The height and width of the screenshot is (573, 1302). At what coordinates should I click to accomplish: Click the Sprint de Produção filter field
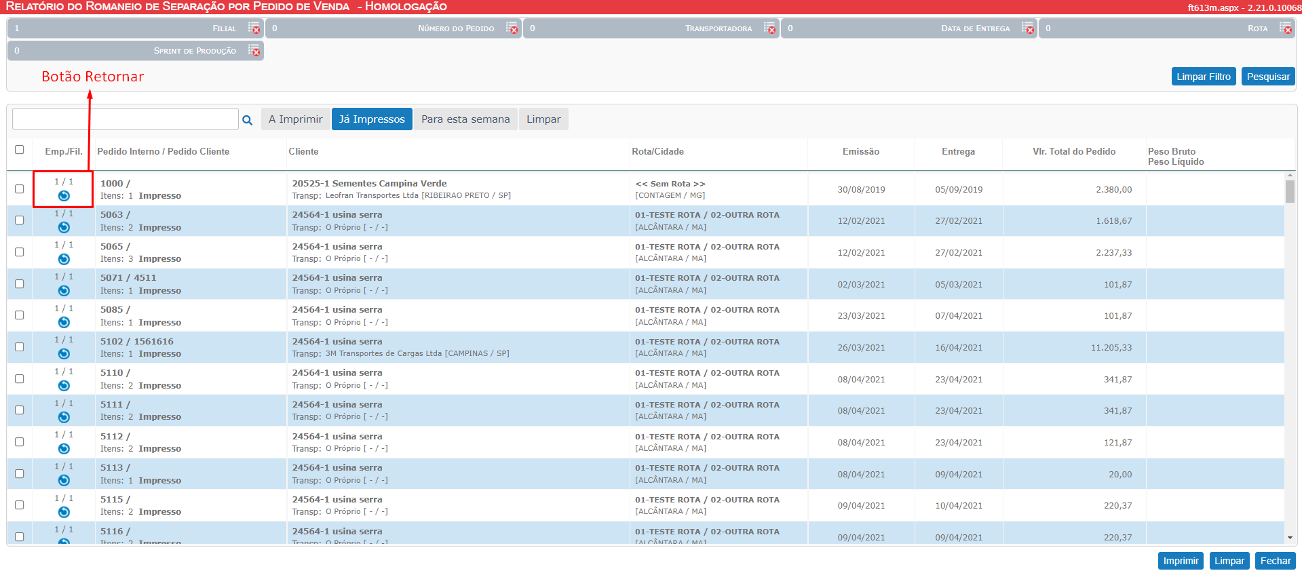136,51
